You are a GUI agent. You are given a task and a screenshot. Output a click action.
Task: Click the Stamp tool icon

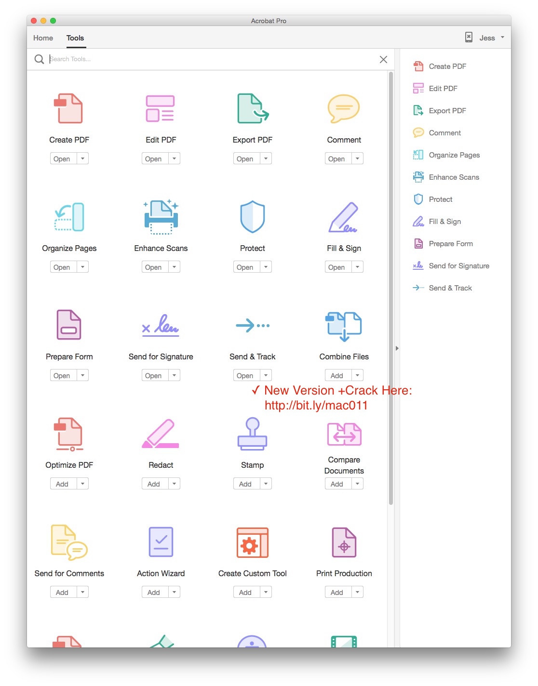[x=252, y=434]
